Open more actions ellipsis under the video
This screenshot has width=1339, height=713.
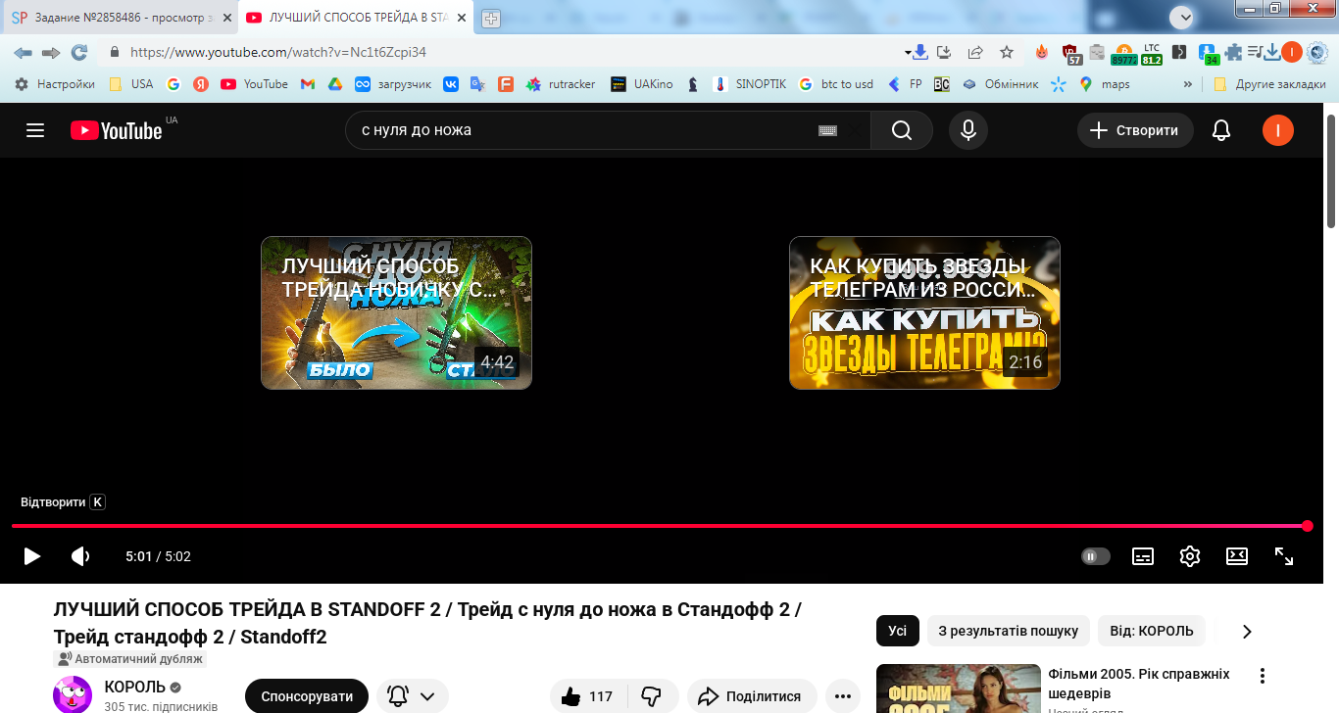point(843,696)
